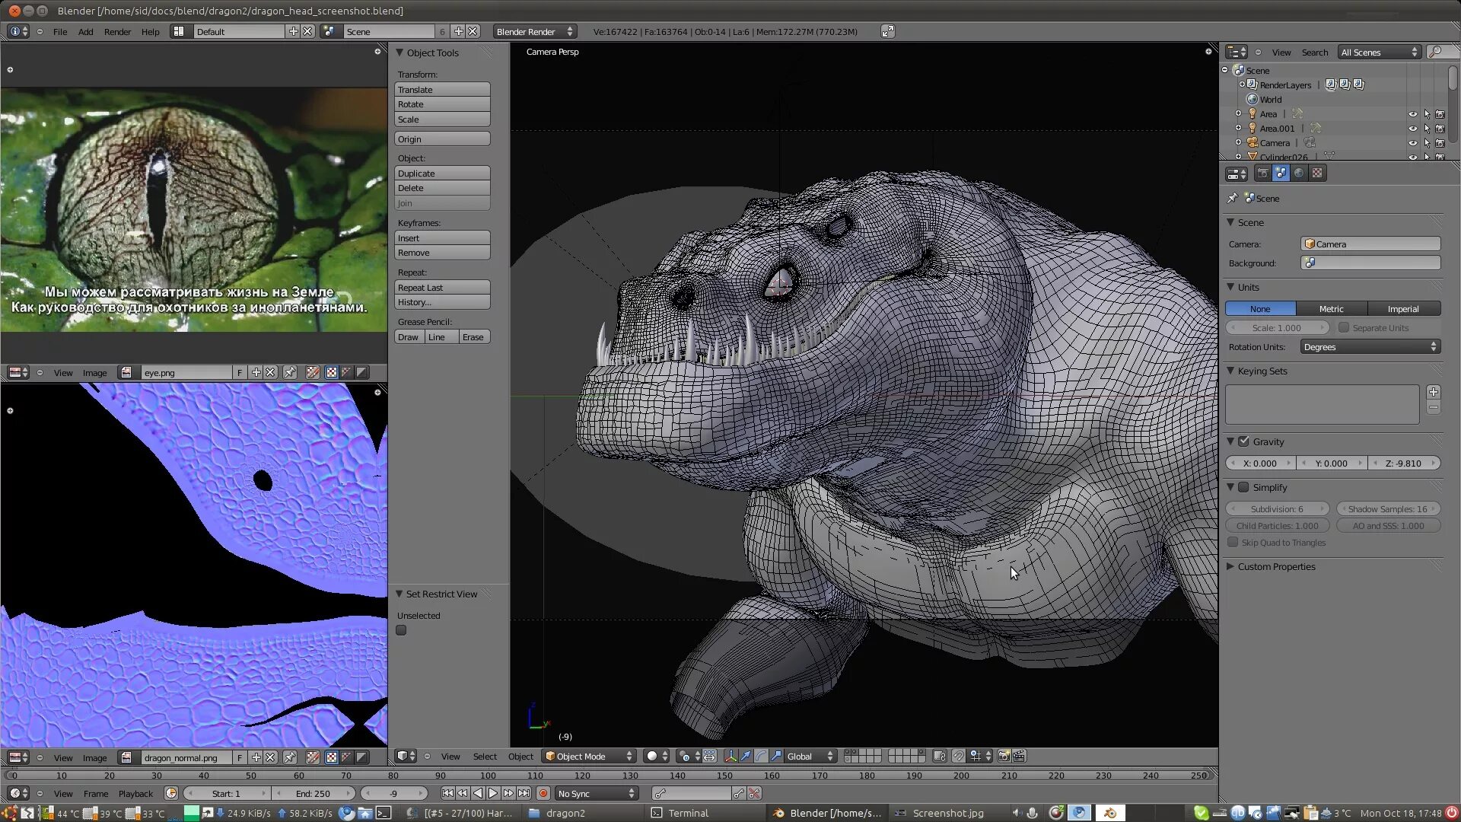Screen dimensions: 1461x822
Task: Drag the Subdivision level slider in Simplify
Action: pyautogui.click(x=1278, y=509)
